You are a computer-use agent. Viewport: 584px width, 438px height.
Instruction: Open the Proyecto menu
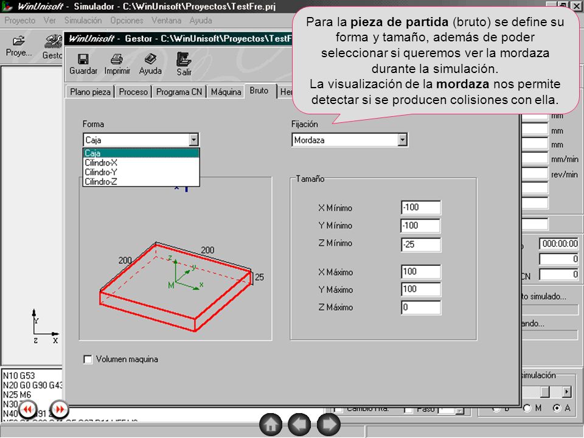[19, 21]
